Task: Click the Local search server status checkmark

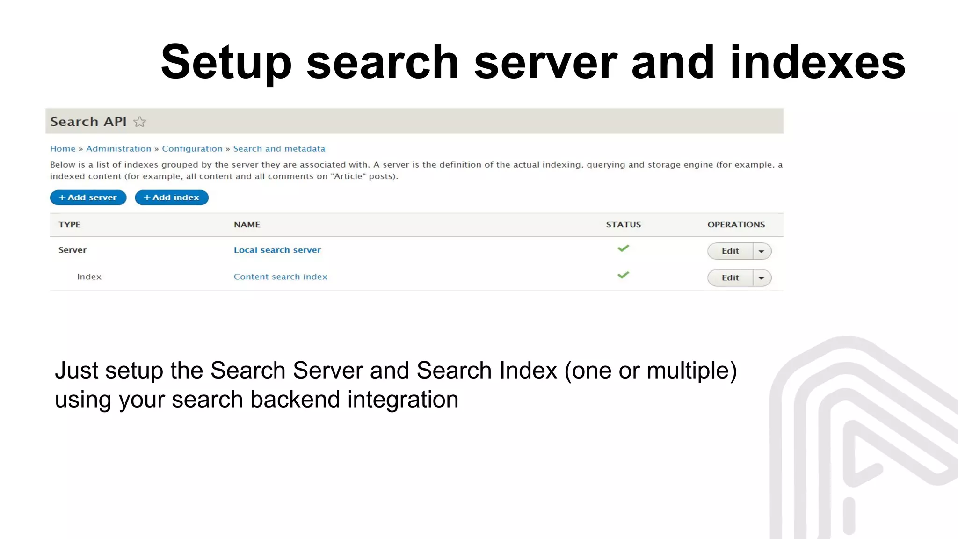Action: [x=623, y=248]
